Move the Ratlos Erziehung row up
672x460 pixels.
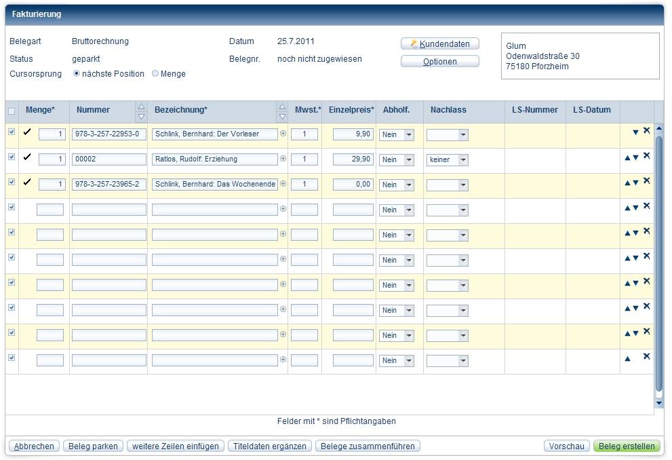click(627, 157)
